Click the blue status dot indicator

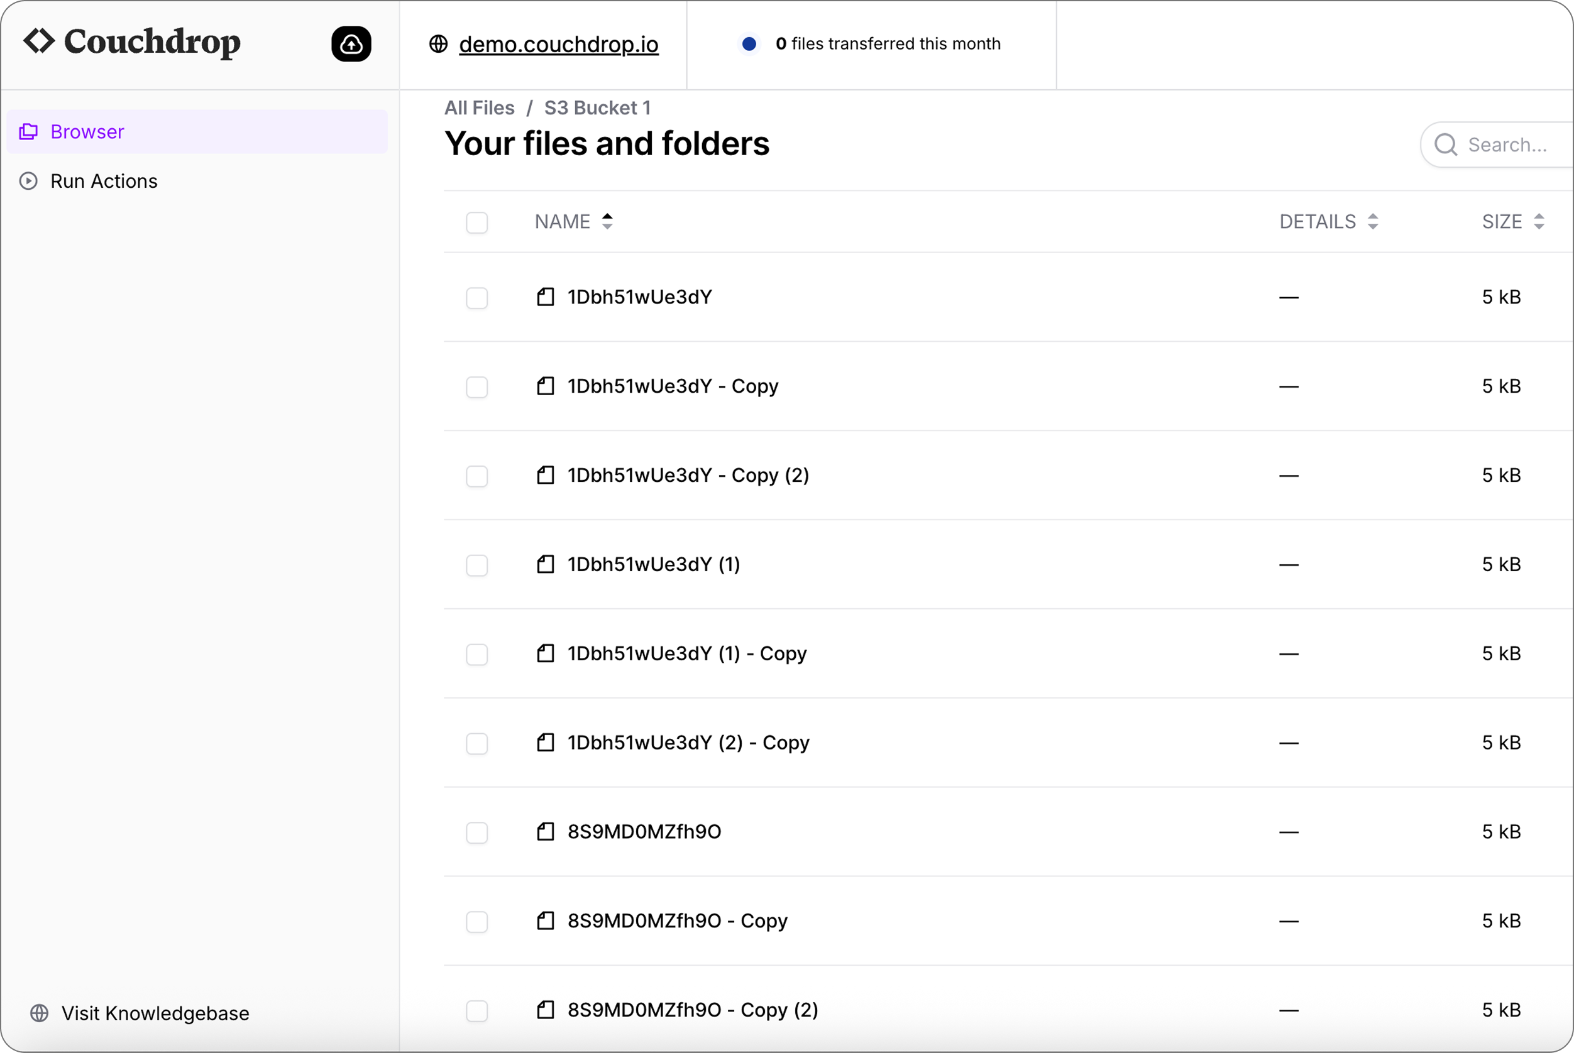click(x=749, y=45)
